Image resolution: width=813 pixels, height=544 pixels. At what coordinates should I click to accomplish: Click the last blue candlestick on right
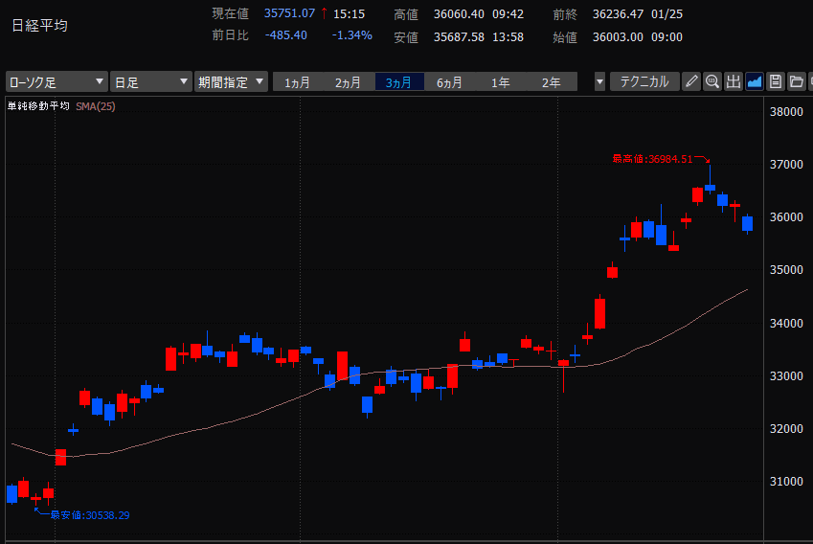tap(747, 223)
